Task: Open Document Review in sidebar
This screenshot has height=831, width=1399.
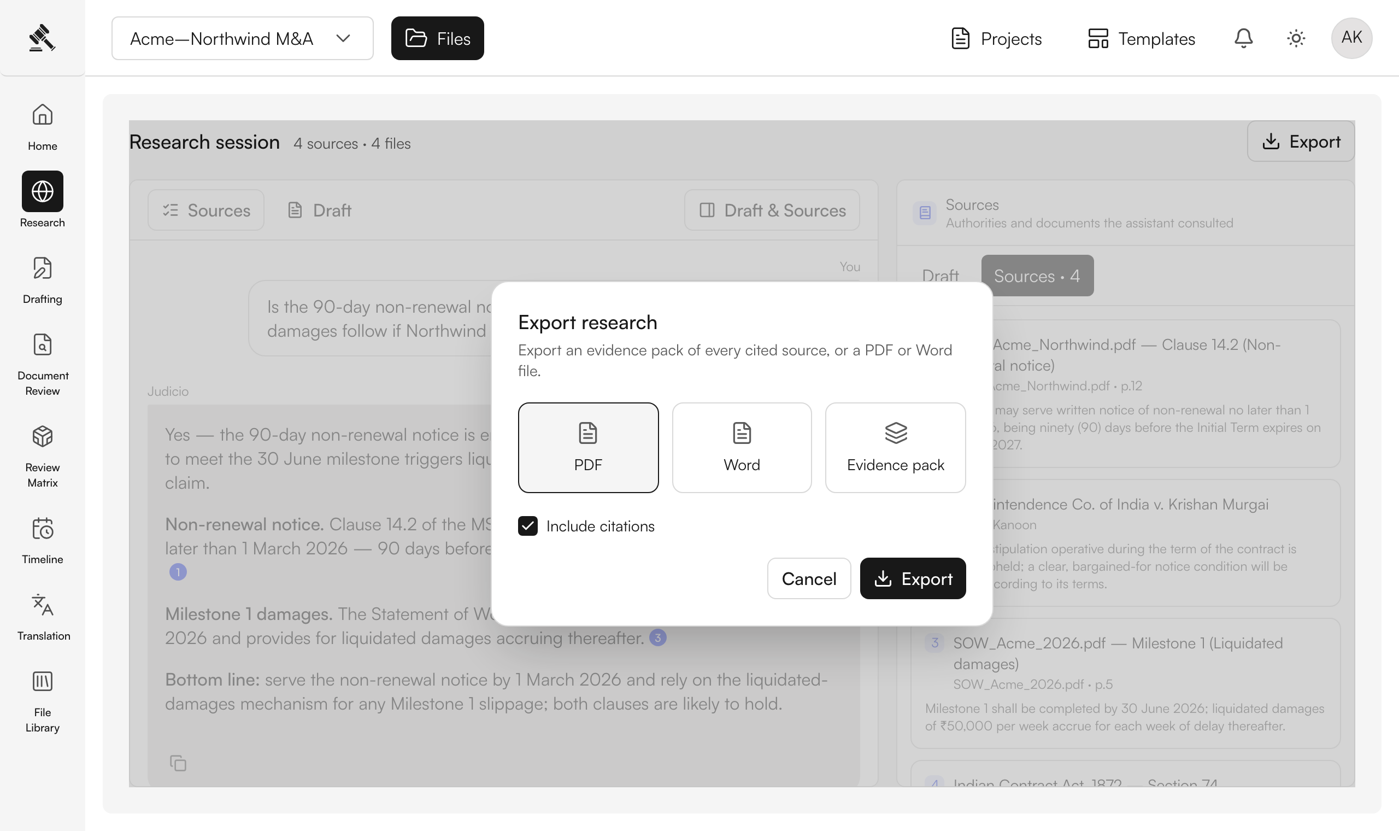Action: pyautogui.click(x=43, y=364)
